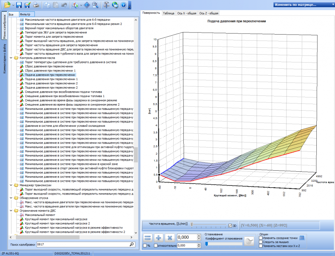Switch to the 'Таблица' tab
The width and height of the screenshot is (335, 256).
pyautogui.click(x=169, y=13)
